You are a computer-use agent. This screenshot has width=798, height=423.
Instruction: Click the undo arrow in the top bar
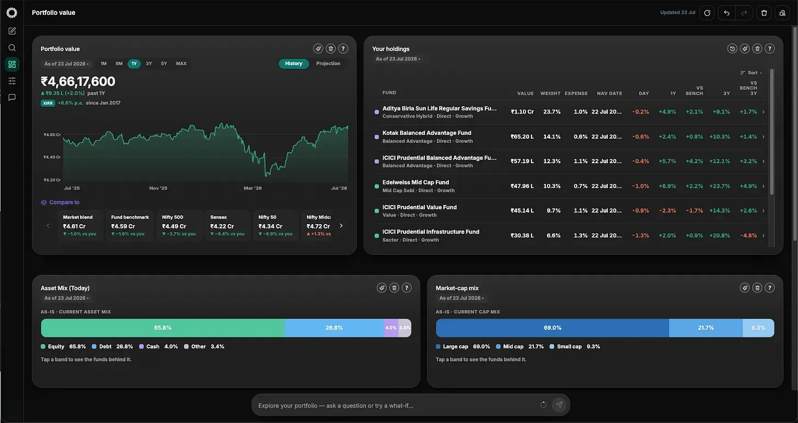click(727, 13)
